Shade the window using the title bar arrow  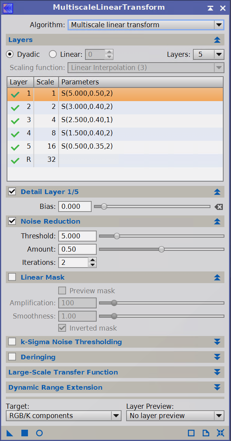point(210,8)
